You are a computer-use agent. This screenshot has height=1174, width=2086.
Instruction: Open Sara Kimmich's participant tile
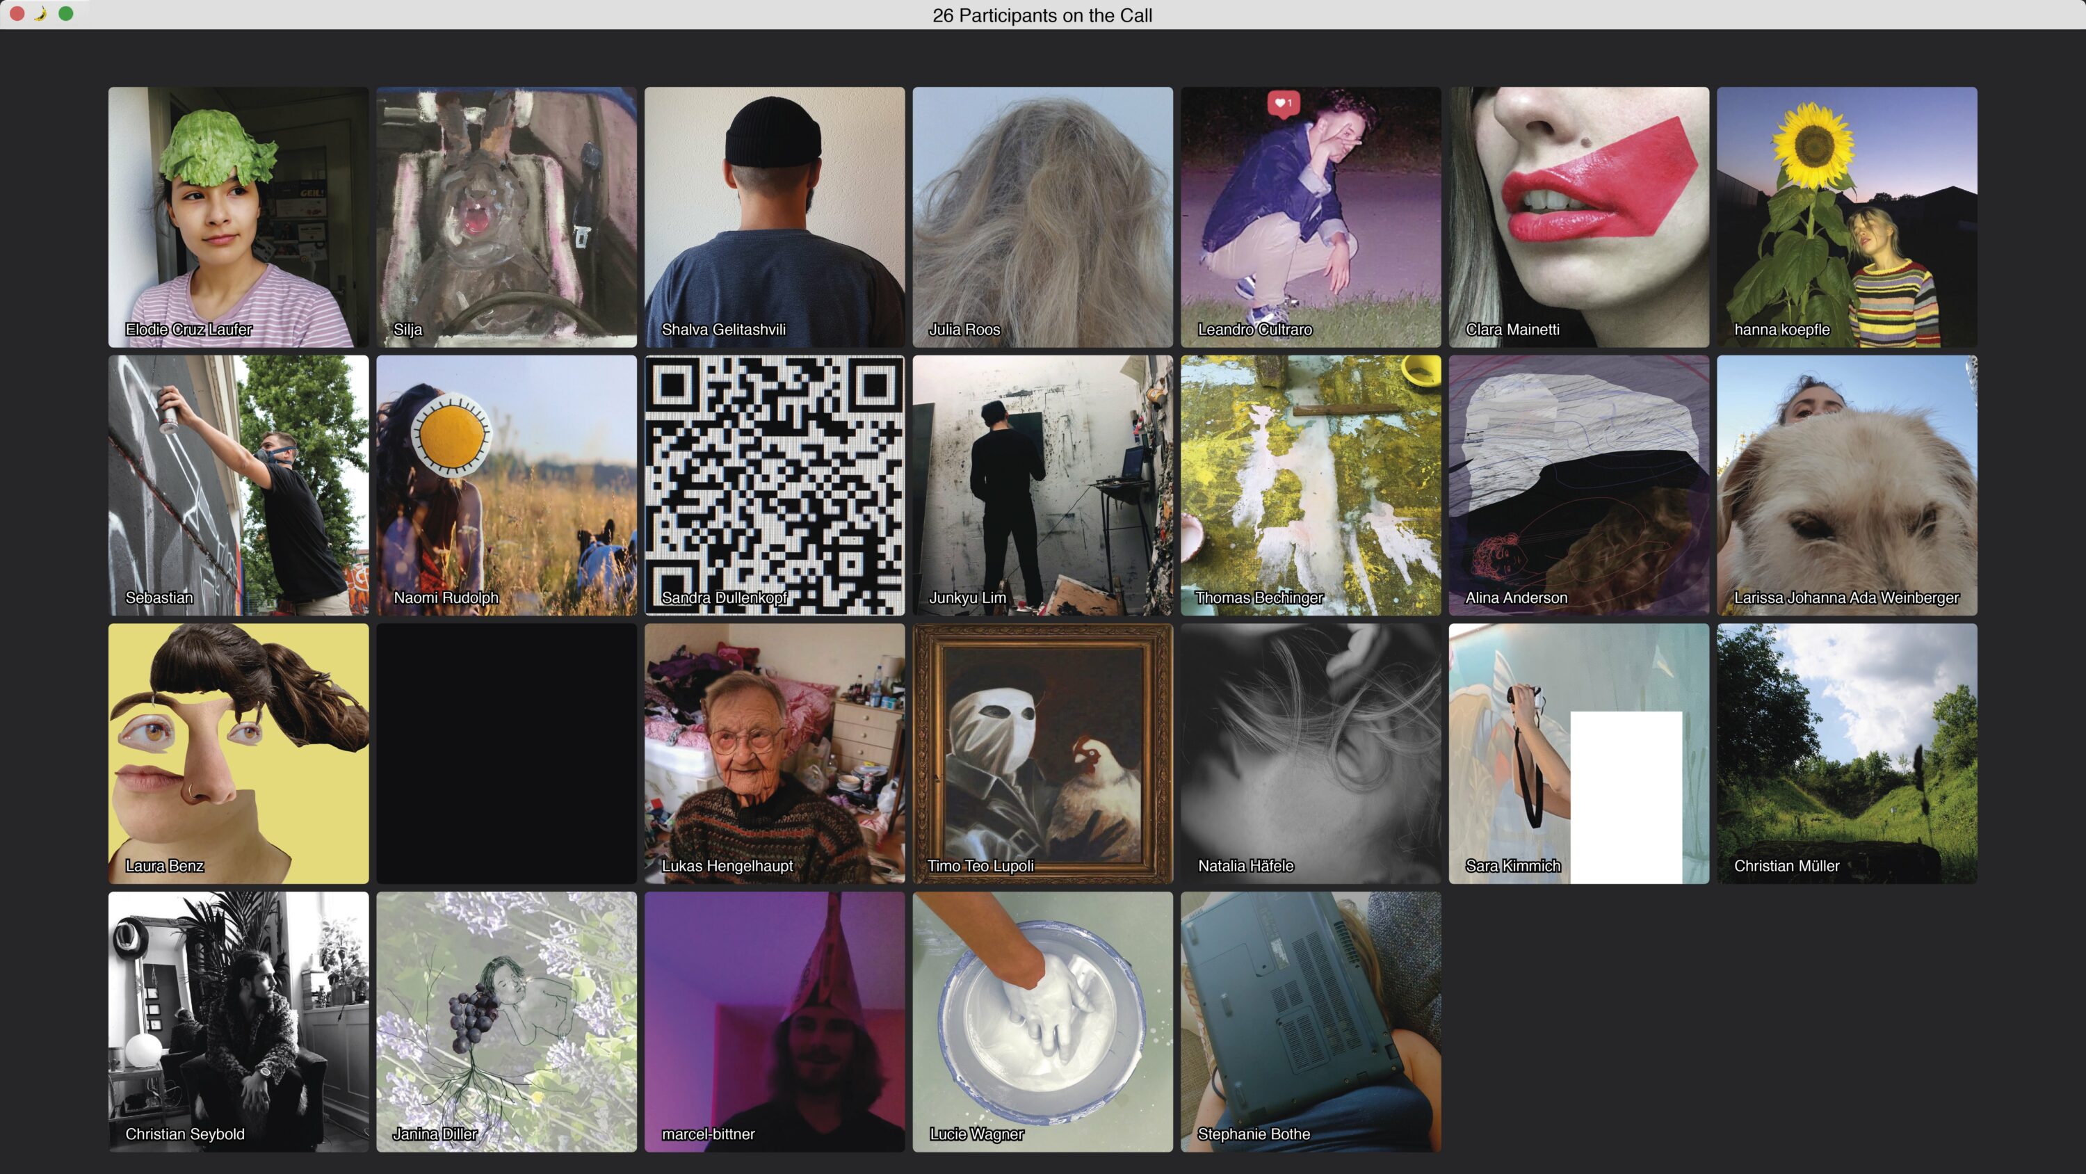tap(1578, 753)
